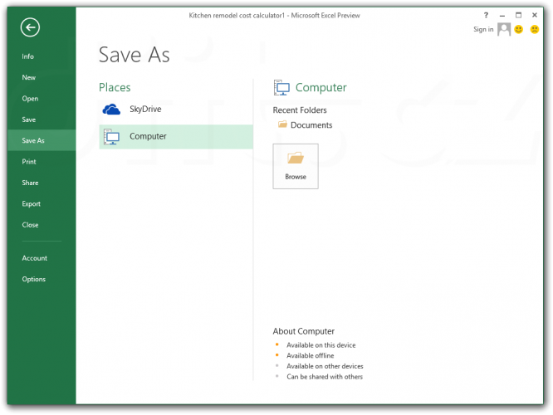Click the Computer icon in Places list
This screenshot has height=415, width=553.
coord(111,137)
